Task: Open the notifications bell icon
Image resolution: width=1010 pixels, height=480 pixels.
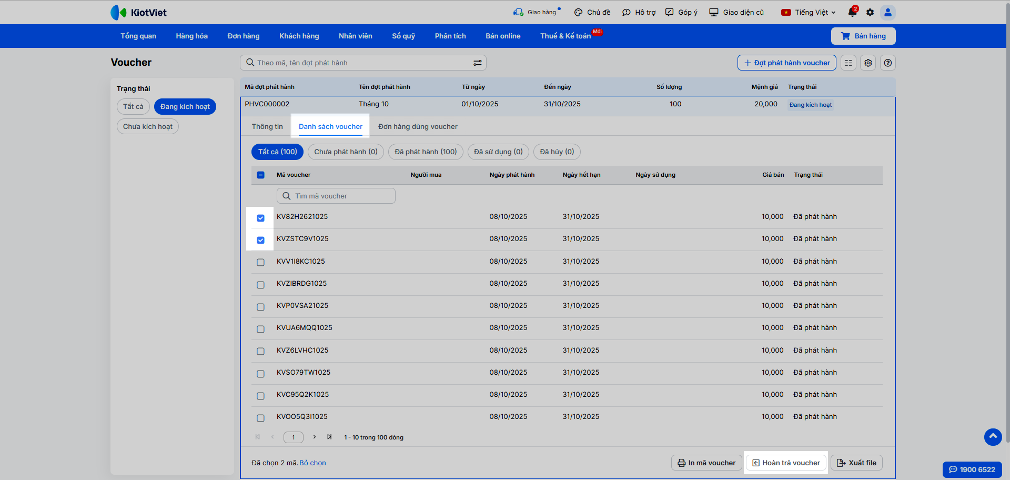Action: [852, 12]
